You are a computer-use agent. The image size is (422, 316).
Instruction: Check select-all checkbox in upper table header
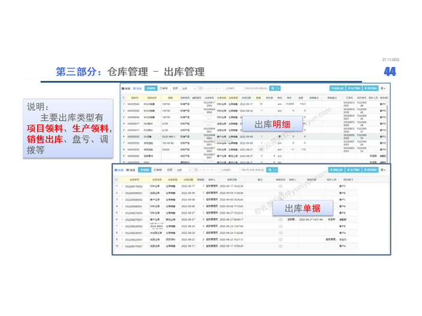[x=124, y=97]
